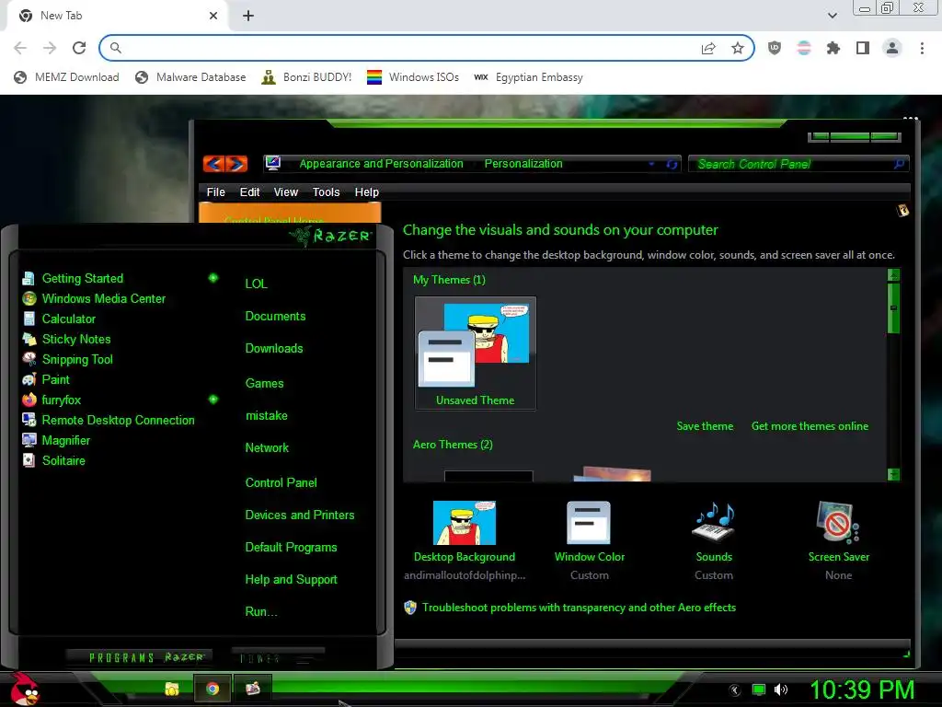Share this page icon in address bar

708,48
